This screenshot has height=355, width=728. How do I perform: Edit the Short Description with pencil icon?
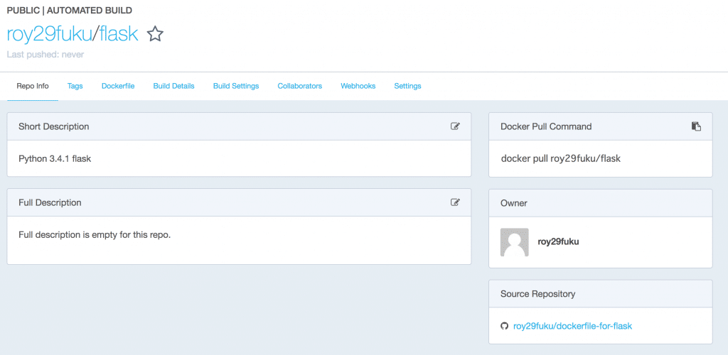(456, 126)
